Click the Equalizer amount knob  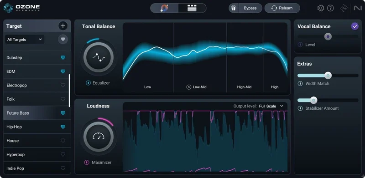click(99, 57)
